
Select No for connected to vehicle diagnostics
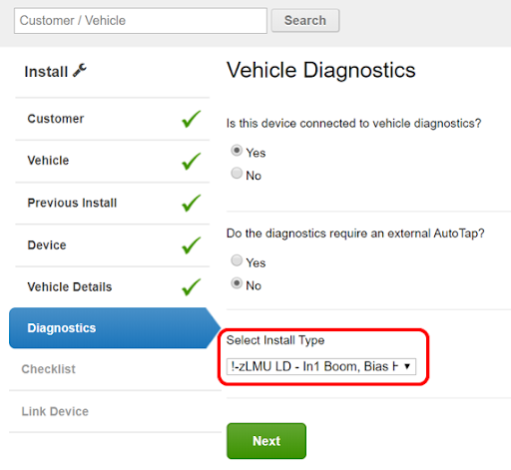coord(237,173)
